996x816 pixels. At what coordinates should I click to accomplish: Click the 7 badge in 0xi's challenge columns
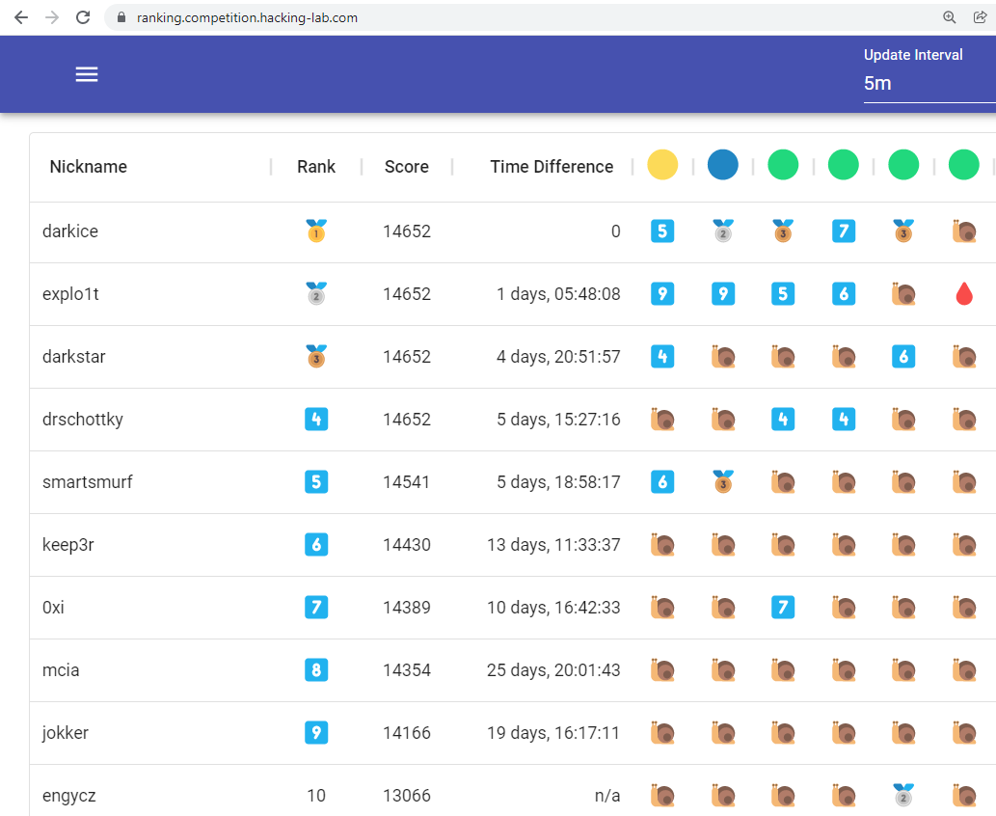pos(783,608)
